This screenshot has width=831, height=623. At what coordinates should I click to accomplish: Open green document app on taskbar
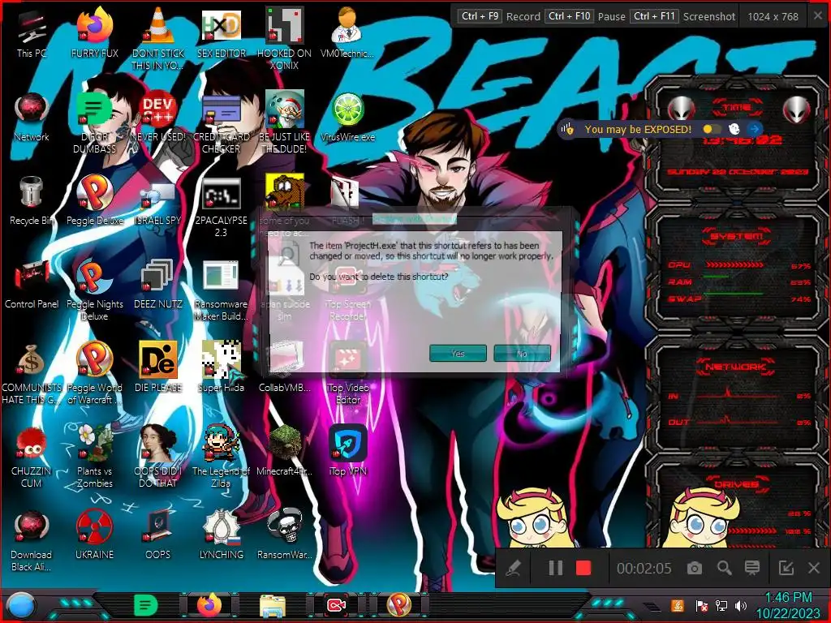tap(146, 605)
